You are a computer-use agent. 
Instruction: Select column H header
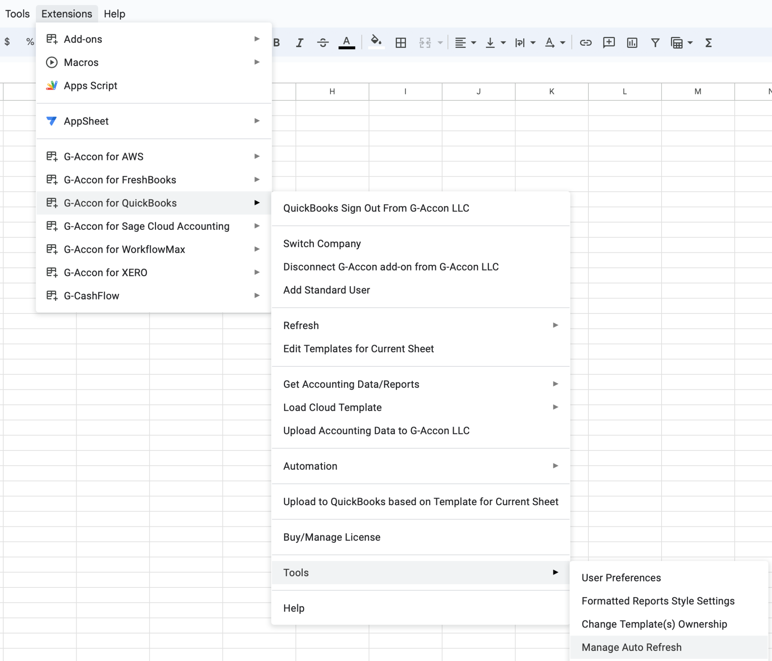click(332, 92)
